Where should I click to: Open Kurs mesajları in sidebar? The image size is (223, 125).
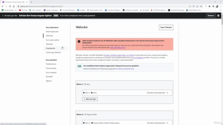[x=51, y=73]
